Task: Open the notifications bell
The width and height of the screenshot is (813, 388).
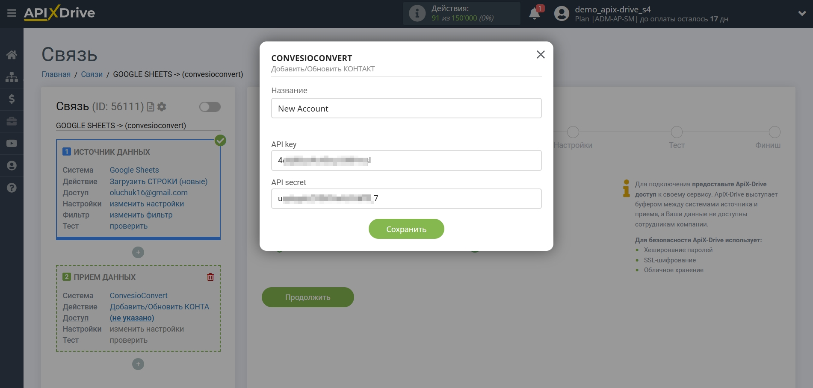Action: (x=535, y=14)
